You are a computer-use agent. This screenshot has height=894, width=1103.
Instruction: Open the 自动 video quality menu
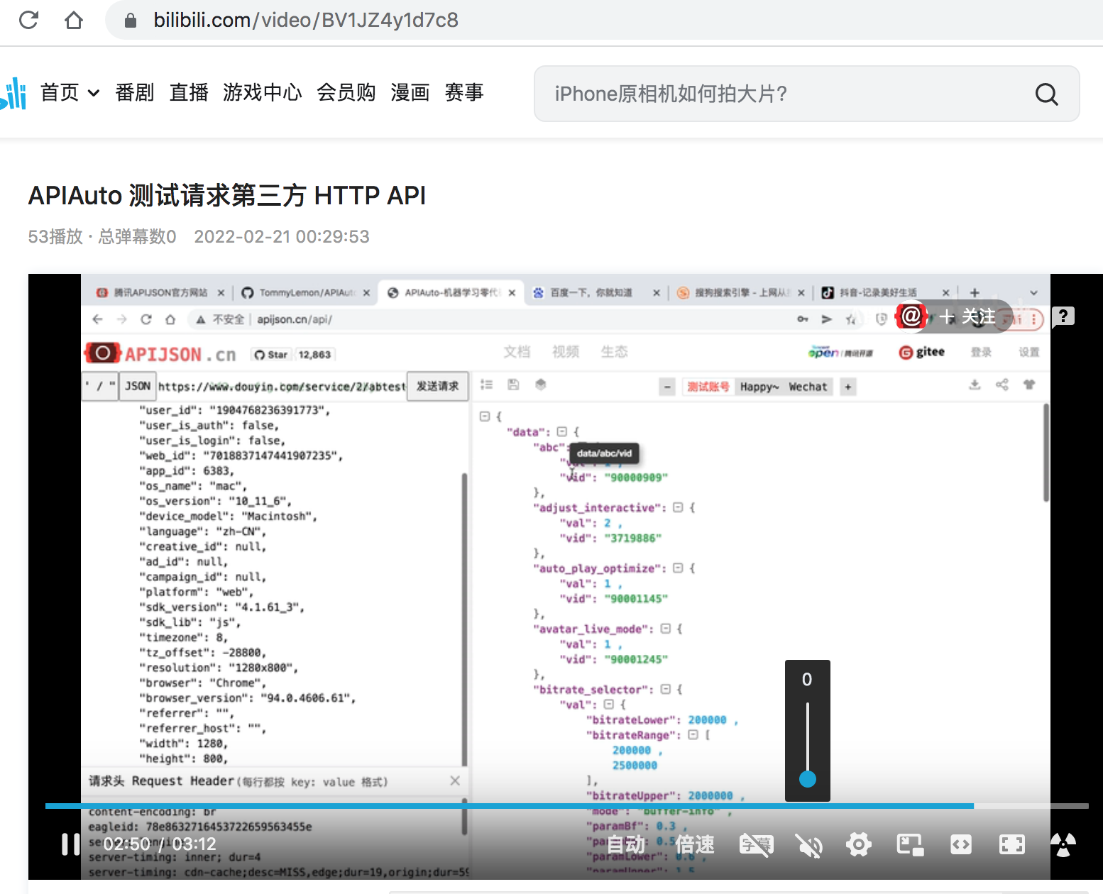(625, 844)
